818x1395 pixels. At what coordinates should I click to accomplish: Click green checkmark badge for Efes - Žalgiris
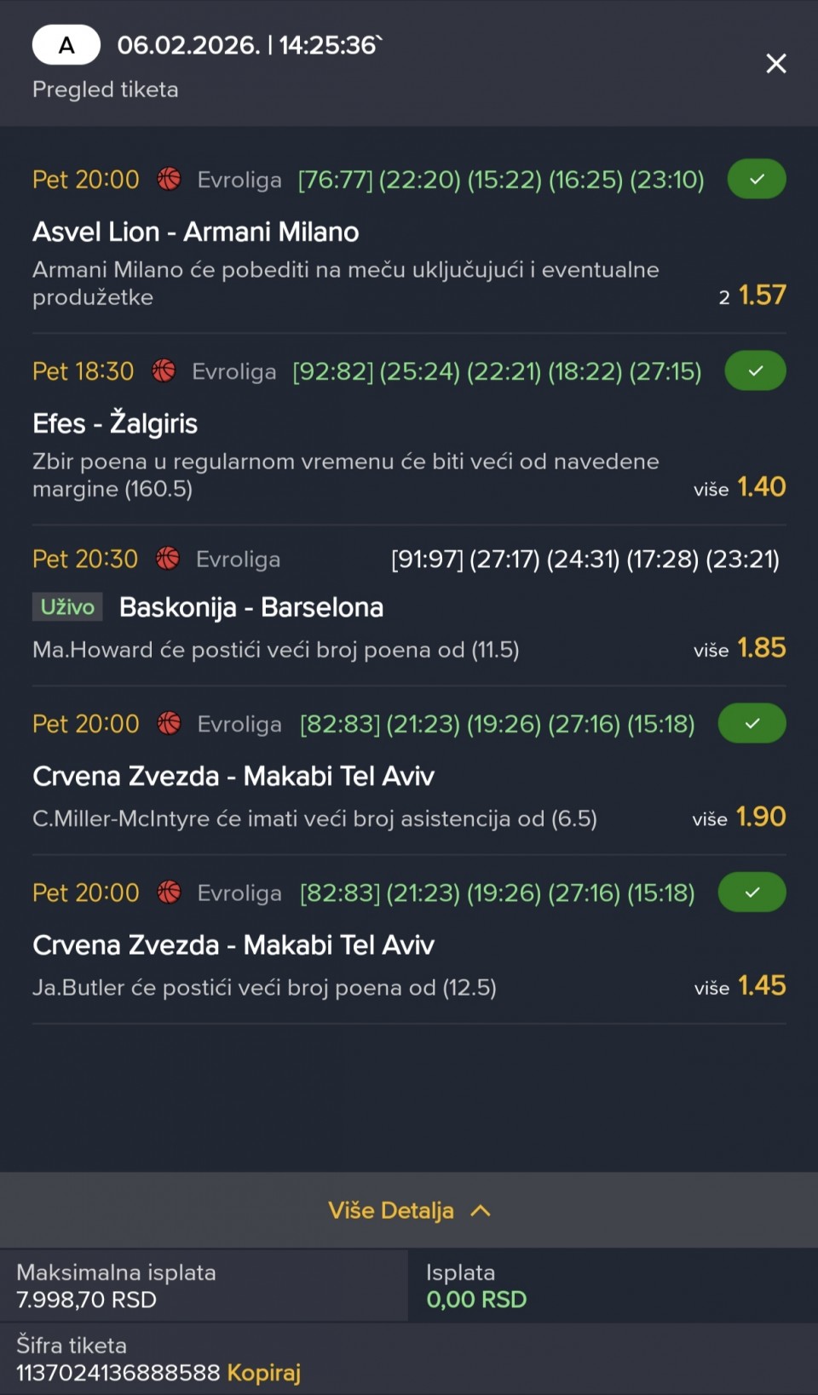click(754, 371)
